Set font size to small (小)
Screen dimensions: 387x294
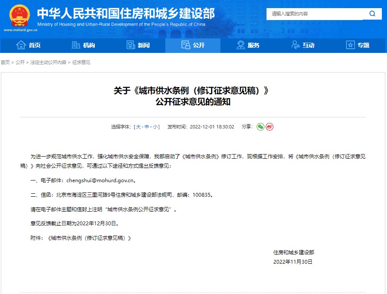tap(155, 127)
